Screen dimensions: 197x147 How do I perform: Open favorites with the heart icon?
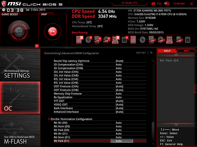coord(167,4)
